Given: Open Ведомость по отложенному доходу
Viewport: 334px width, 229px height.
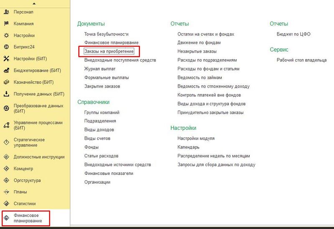Looking at the screenshot, I should [x=213, y=86].
